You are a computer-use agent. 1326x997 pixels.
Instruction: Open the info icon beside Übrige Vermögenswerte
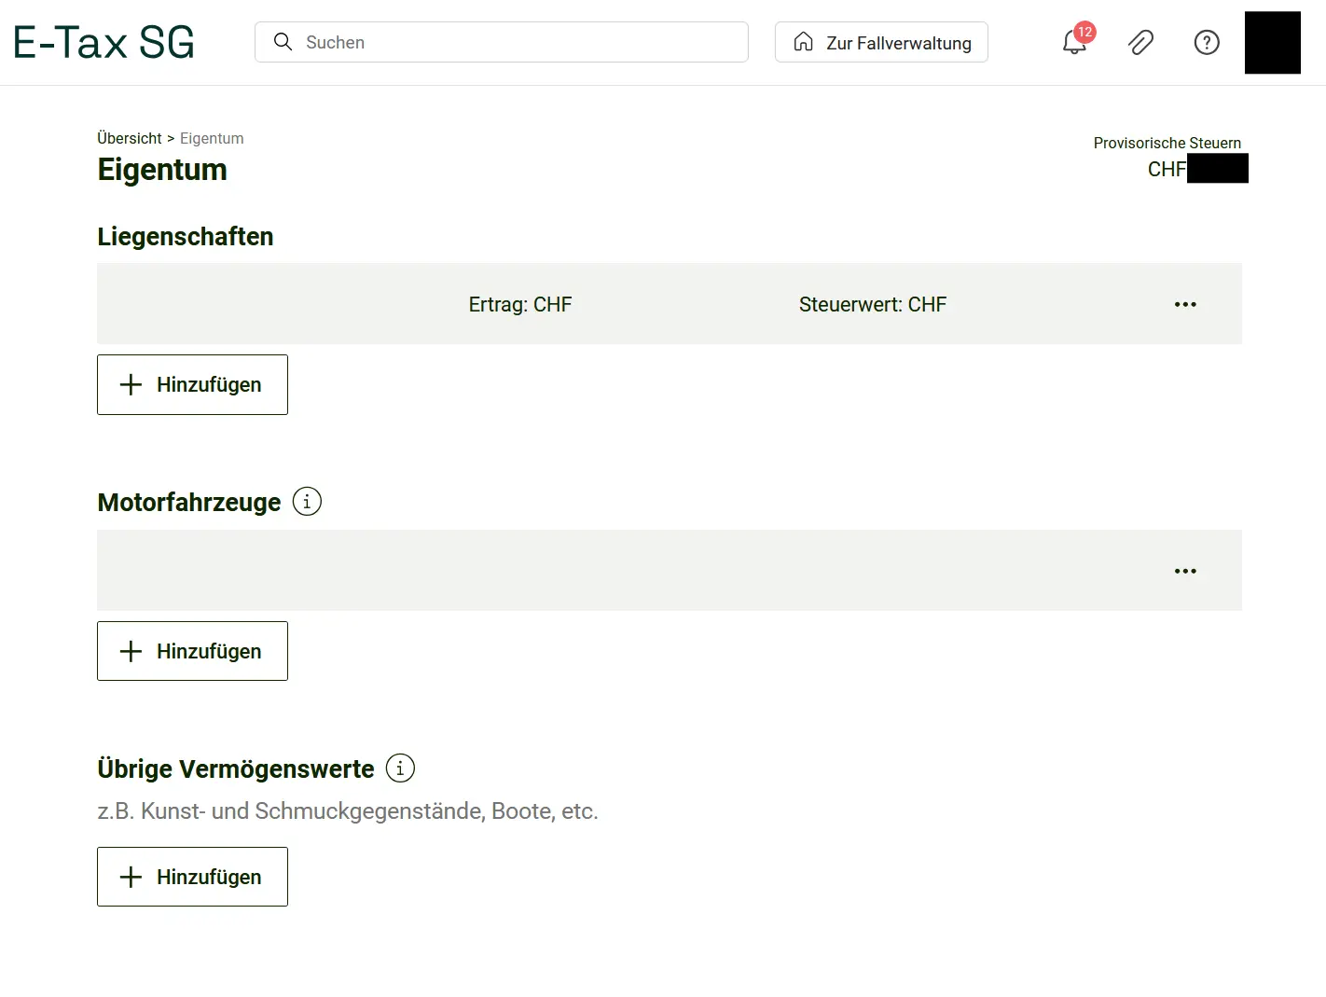pos(399,768)
